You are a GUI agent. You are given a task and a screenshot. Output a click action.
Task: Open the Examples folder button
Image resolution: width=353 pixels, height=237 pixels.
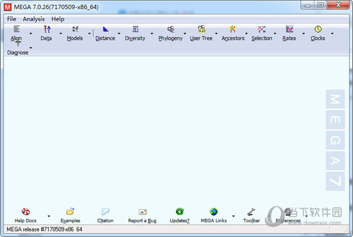70,216
